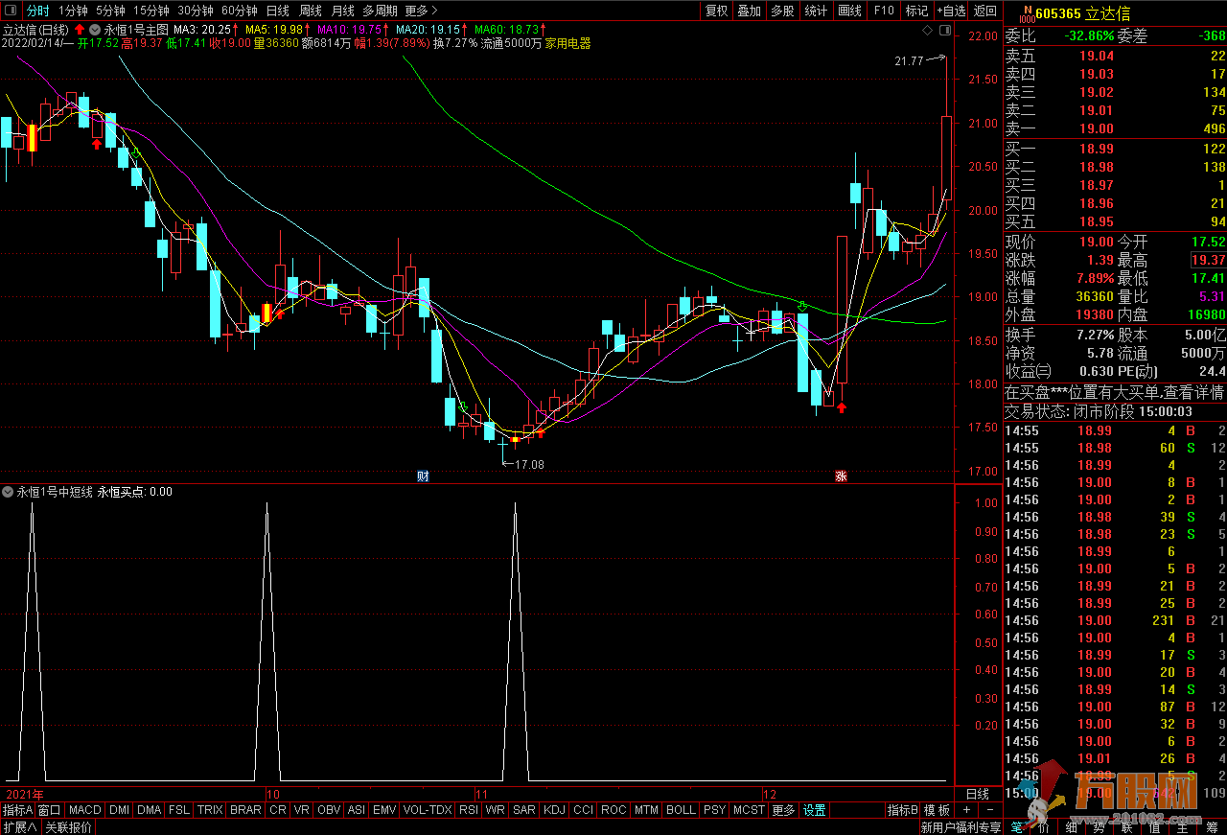Switch to 日线 daily chart

pos(277,11)
